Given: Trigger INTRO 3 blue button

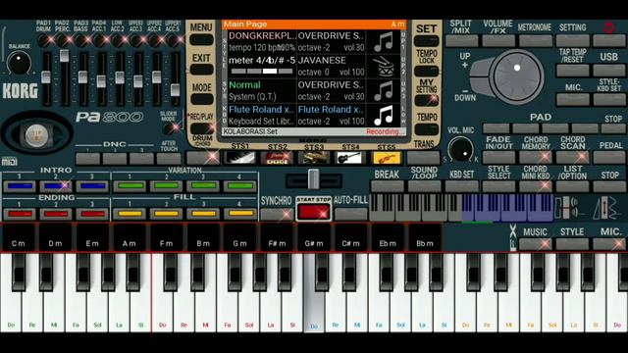Looking at the screenshot, I should pos(92,185).
